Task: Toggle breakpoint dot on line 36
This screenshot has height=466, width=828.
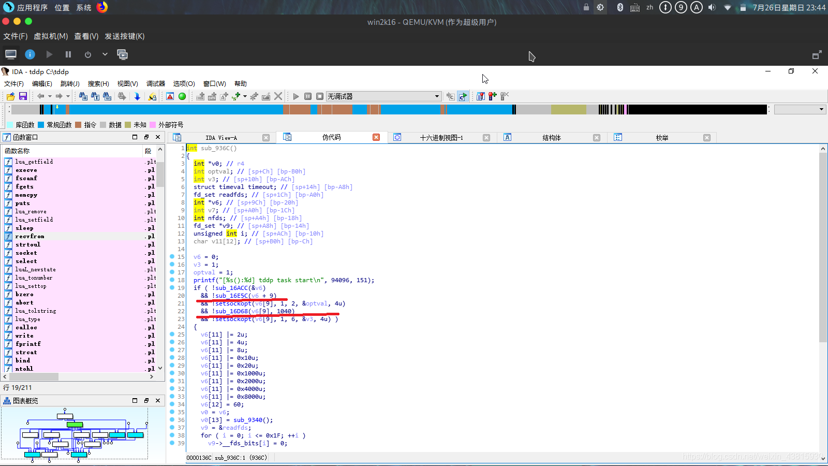Action: click(x=172, y=419)
